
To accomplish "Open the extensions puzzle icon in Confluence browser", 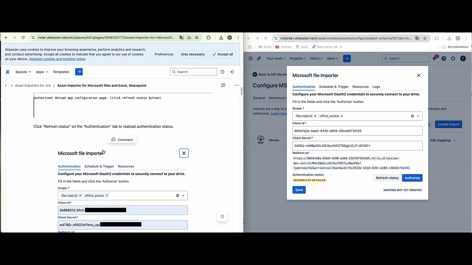I will [x=208, y=38].
